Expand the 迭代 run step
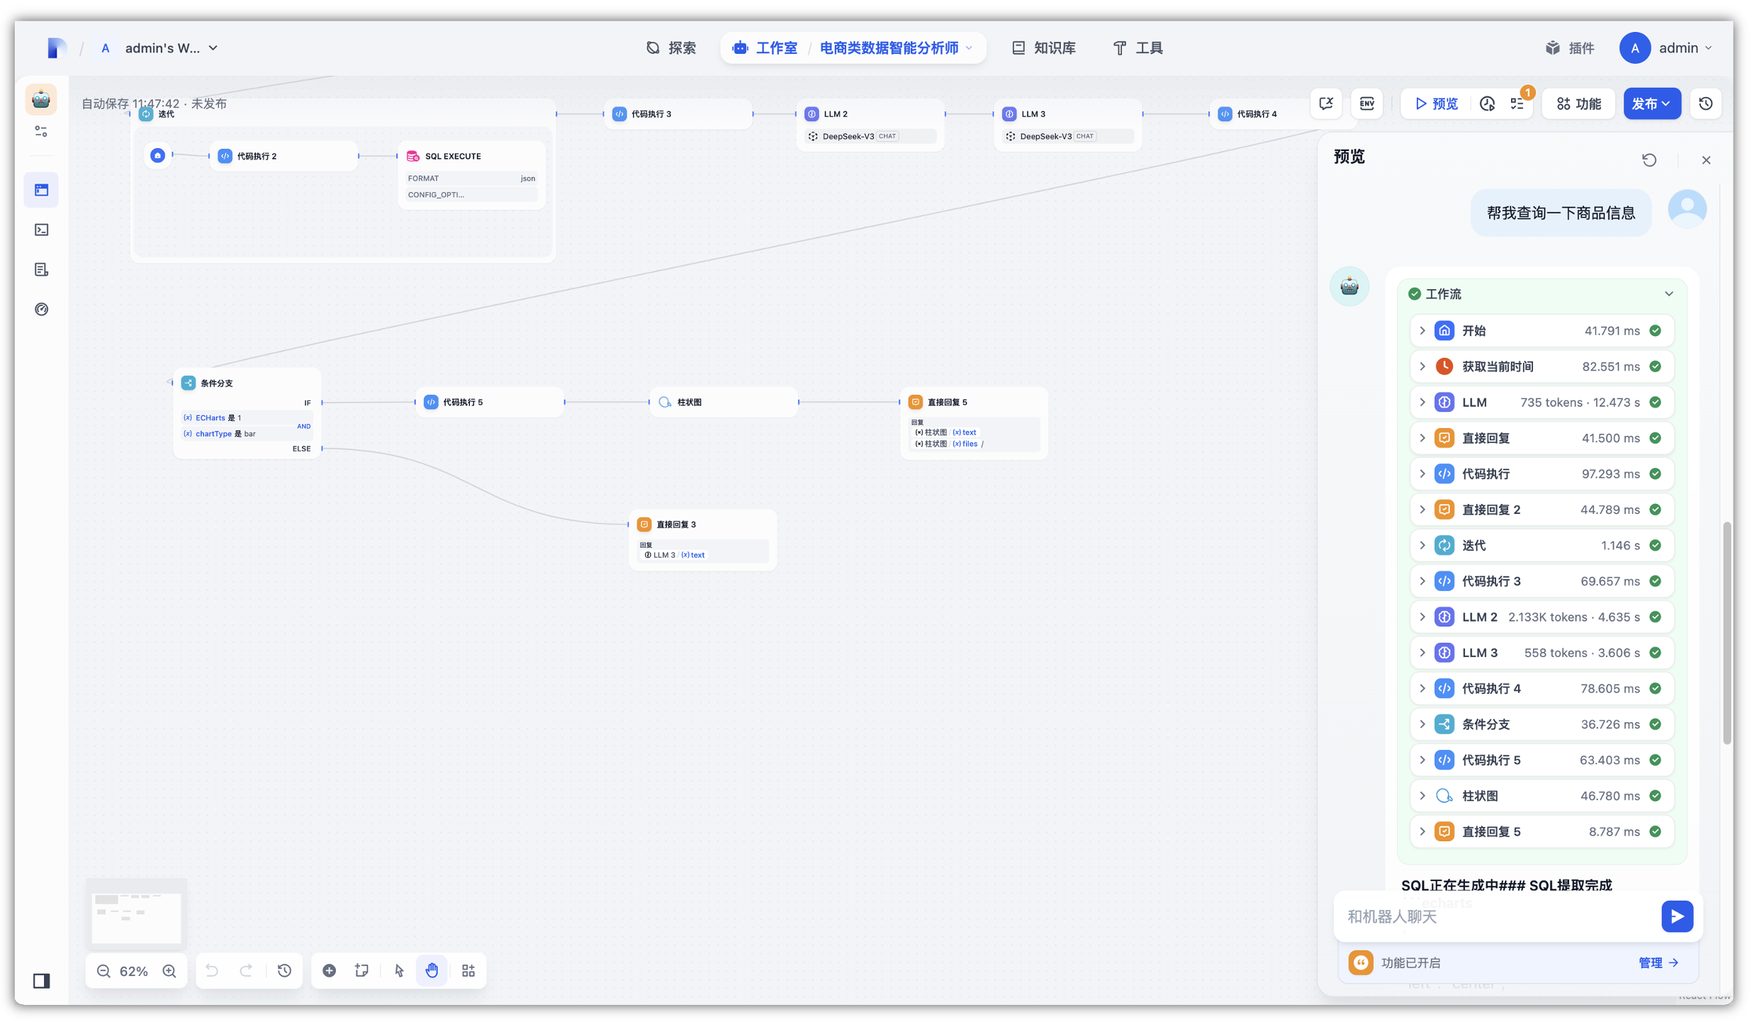The width and height of the screenshot is (1752, 1022). point(1422,545)
